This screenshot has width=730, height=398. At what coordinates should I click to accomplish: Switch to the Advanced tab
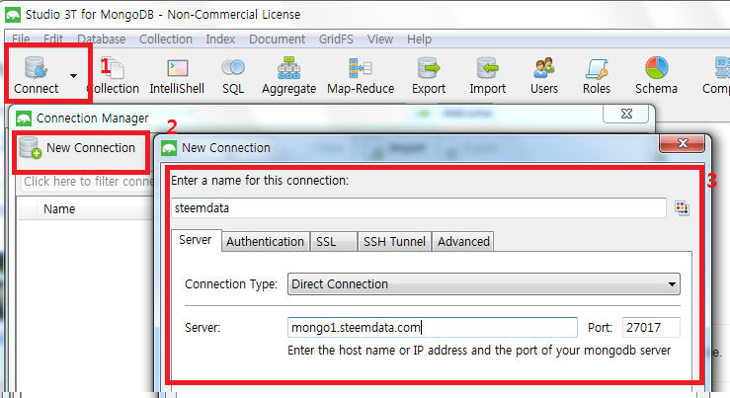click(462, 242)
